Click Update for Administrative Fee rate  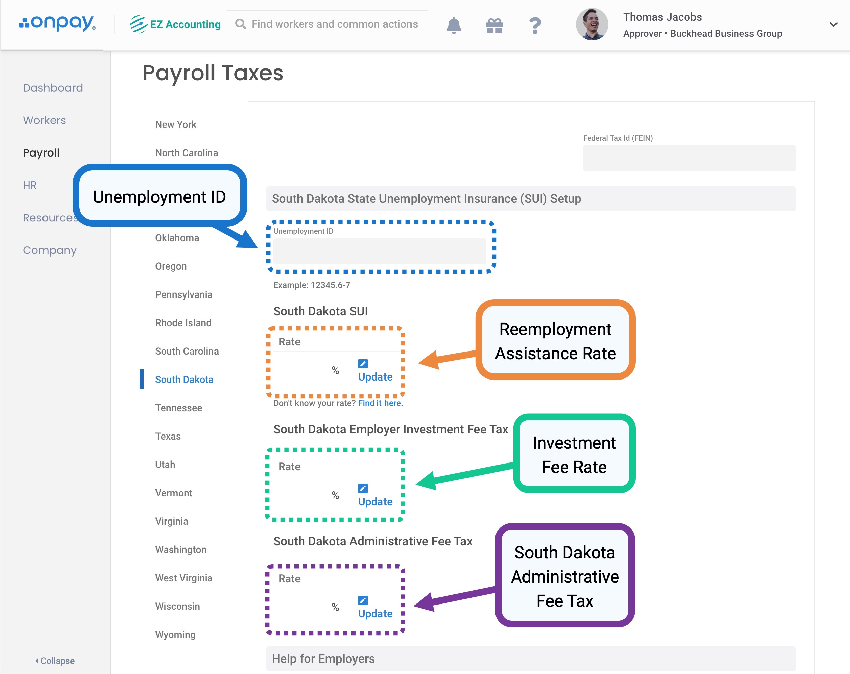[x=375, y=614]
